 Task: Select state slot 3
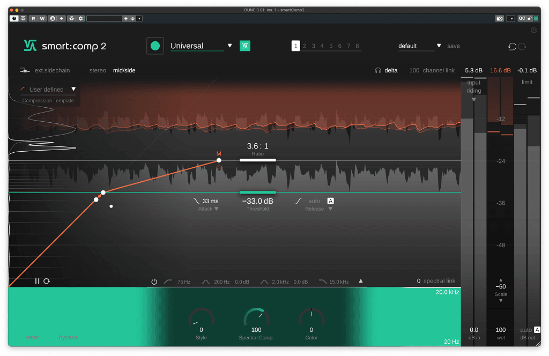(x=313, y=46)
